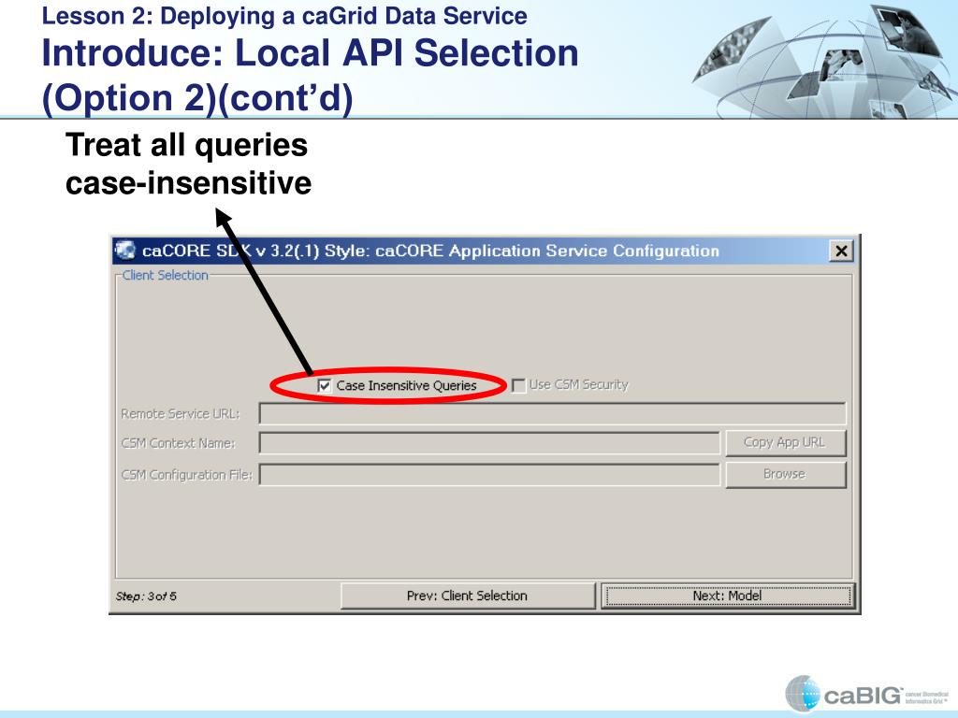958x718 pixels.
Task: Click the Copy App URL button
Action: (x=785, y=442)
